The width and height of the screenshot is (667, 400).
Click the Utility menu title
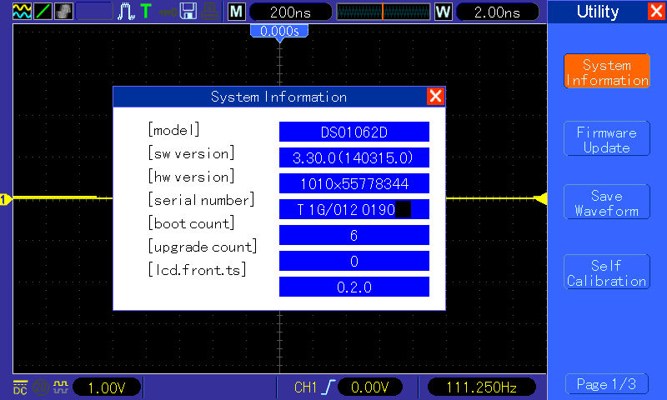[x=598, y=12]
